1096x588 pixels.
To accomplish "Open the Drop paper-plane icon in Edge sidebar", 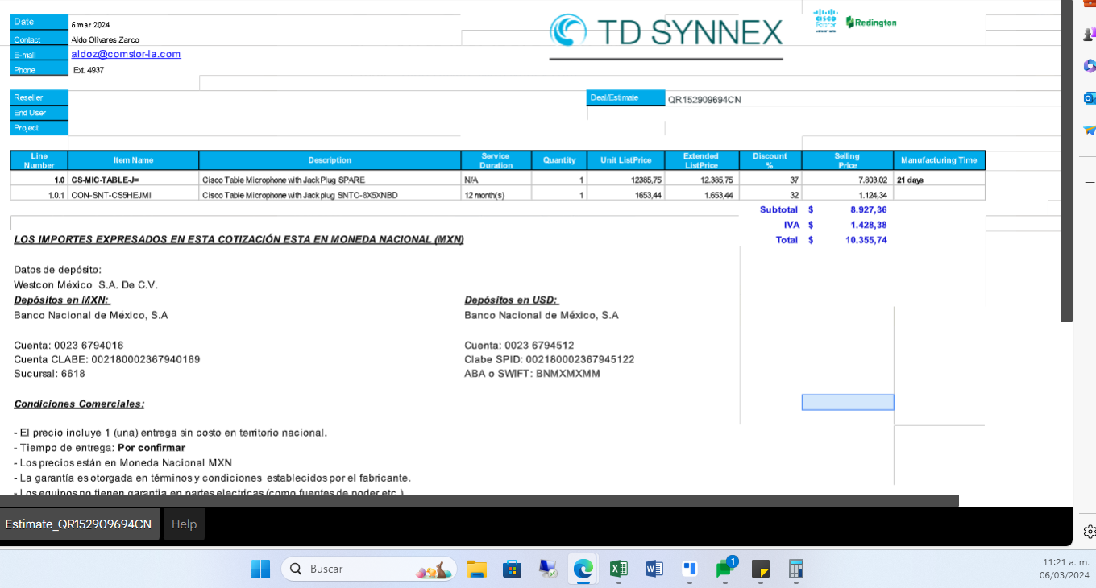I will tap(1089, 130).
